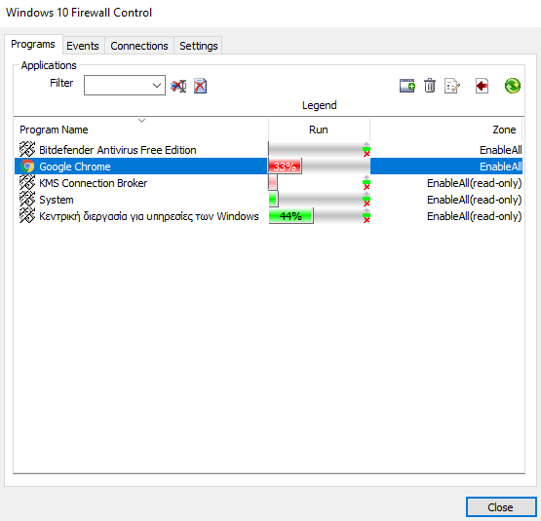Click the 44% green run bar

point(290,216)
